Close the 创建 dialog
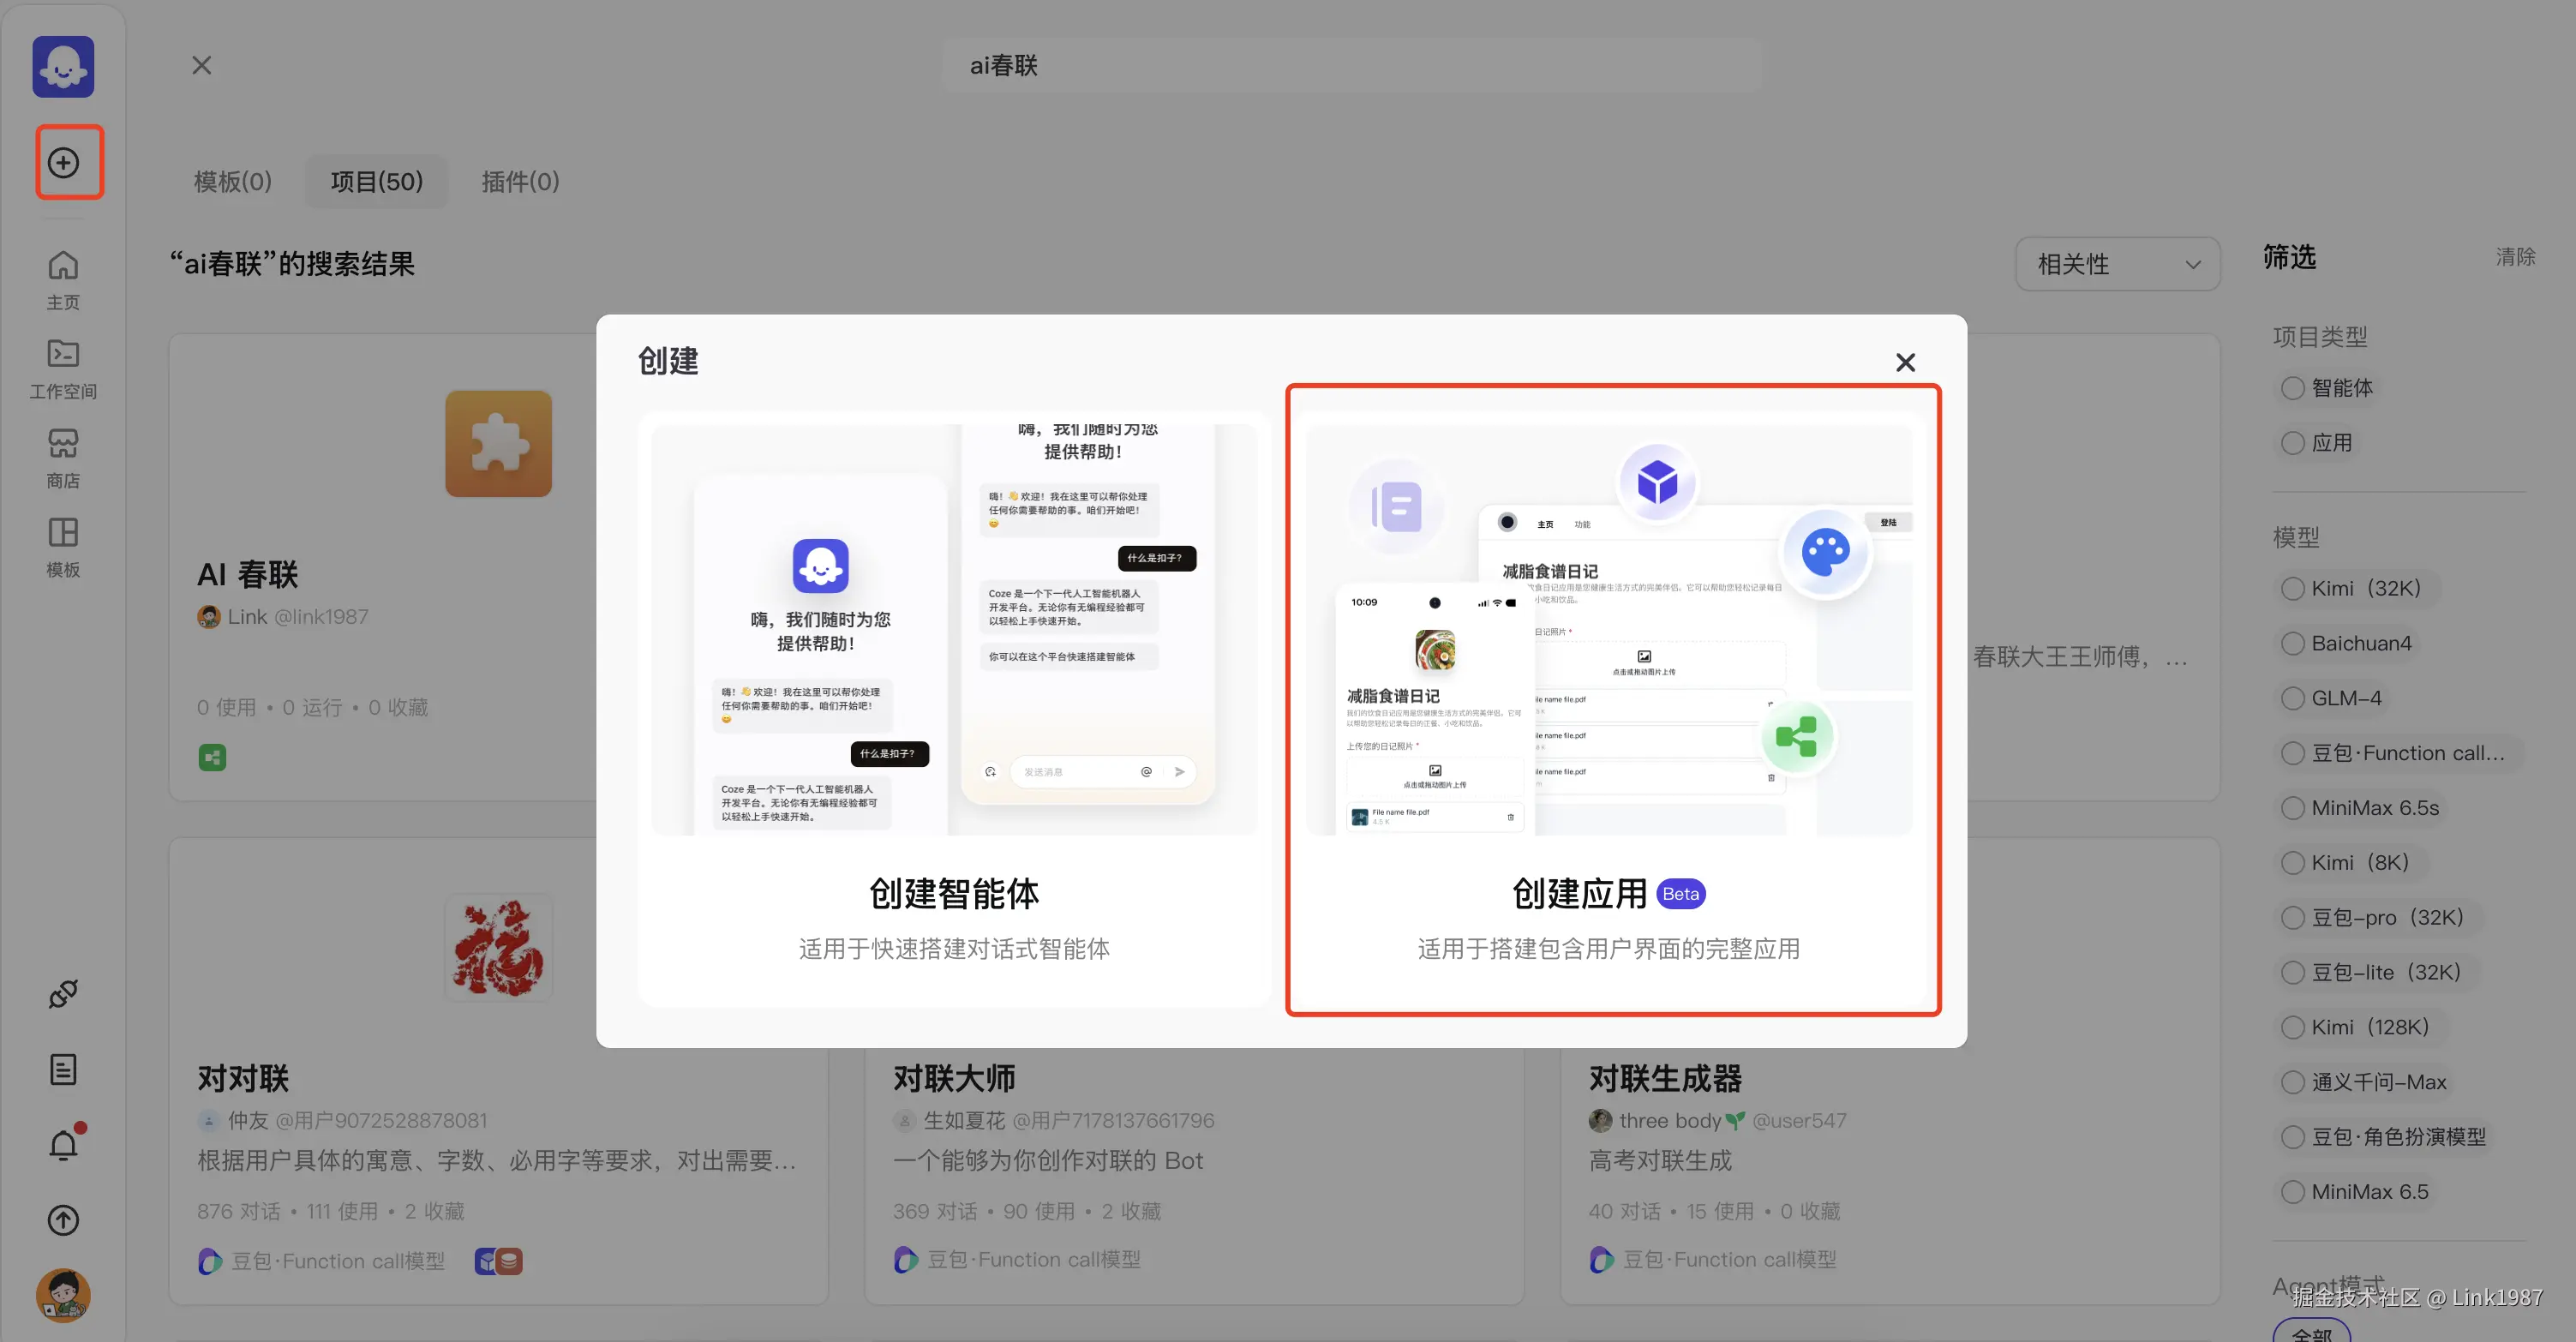This screenshot has height=1342, width=2576. pos(1905,362)
